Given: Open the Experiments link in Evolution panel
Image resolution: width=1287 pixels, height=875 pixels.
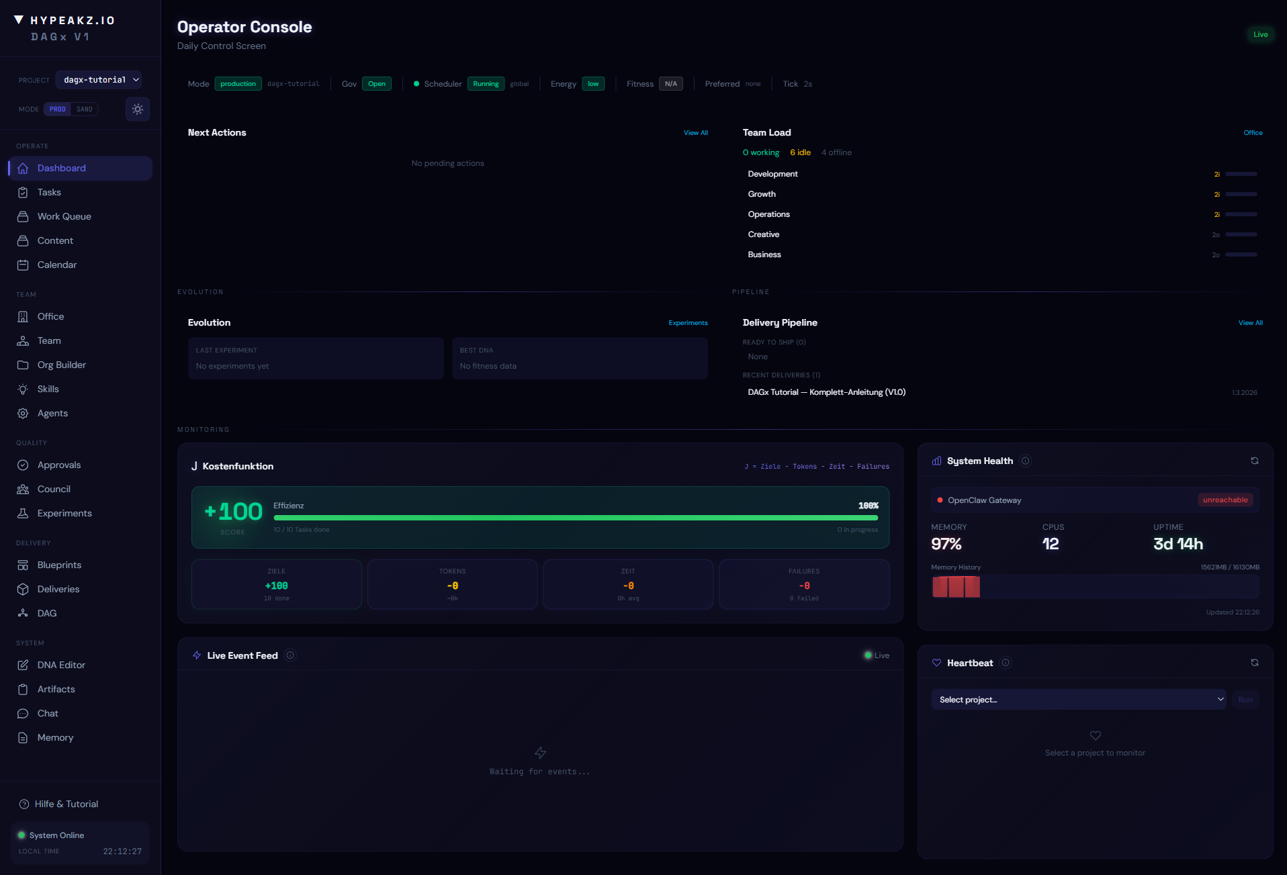Looking at the screenshot, I should (x=688, y=322).
